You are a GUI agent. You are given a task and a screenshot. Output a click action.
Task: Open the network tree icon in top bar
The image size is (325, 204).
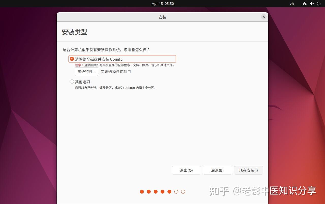click(304, 4)
